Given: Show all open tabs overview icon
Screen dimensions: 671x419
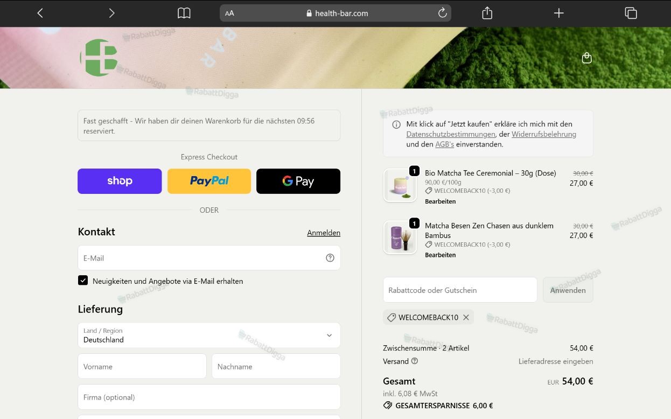Looking at the screenshot, I should (x=631, y=13).
